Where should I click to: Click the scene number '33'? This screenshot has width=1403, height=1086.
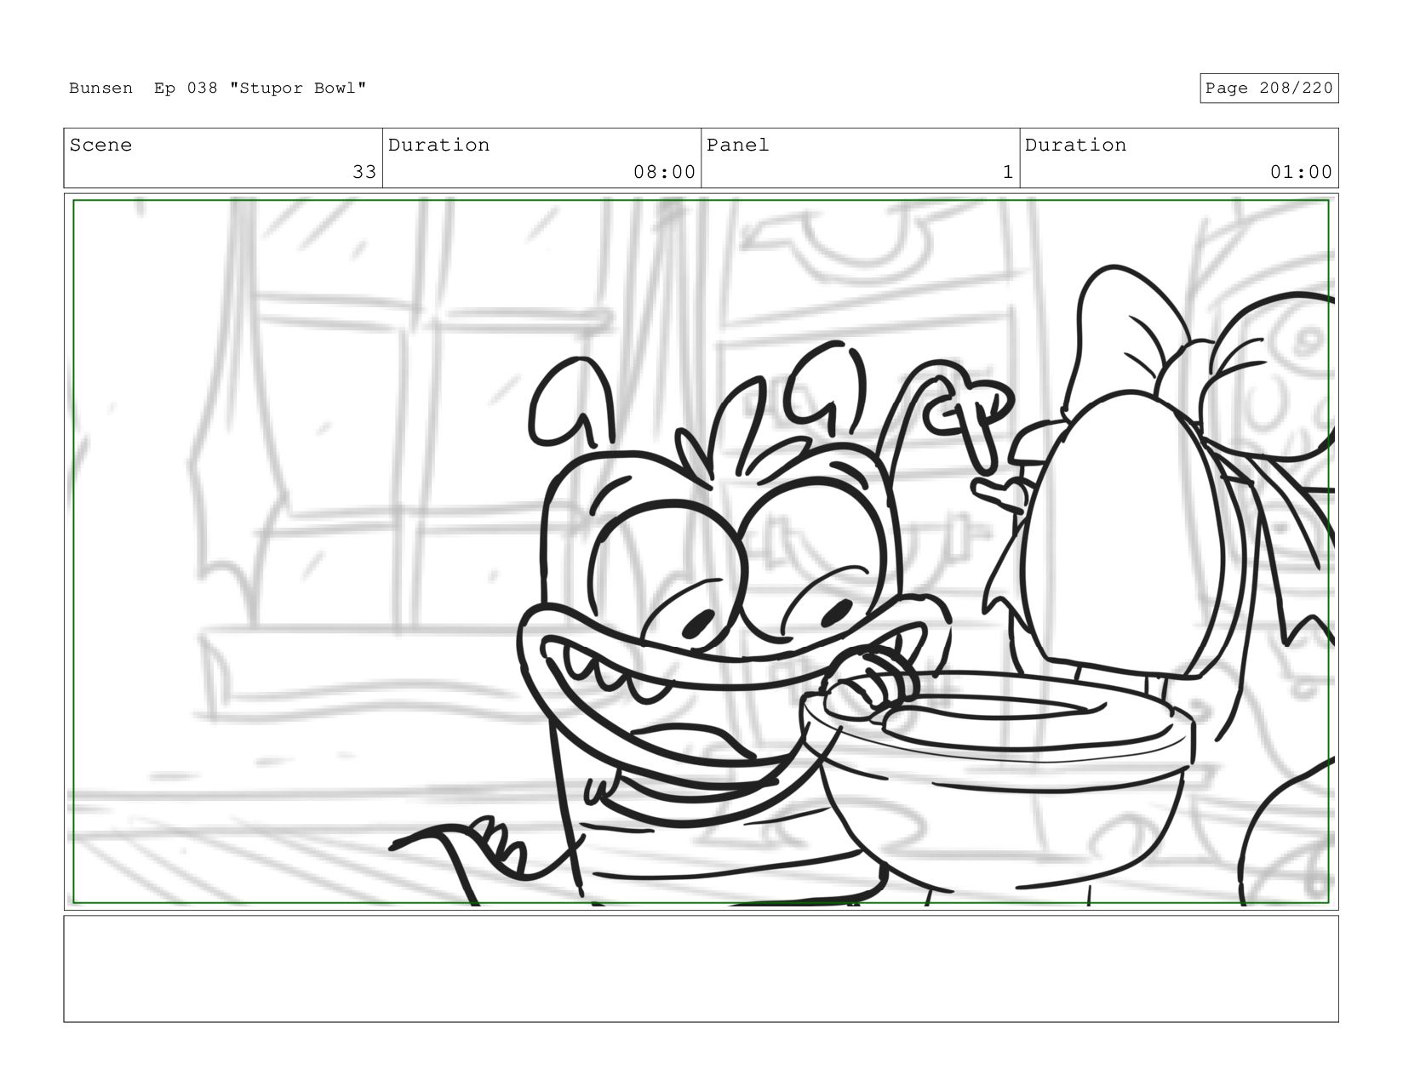pos(364,172)
